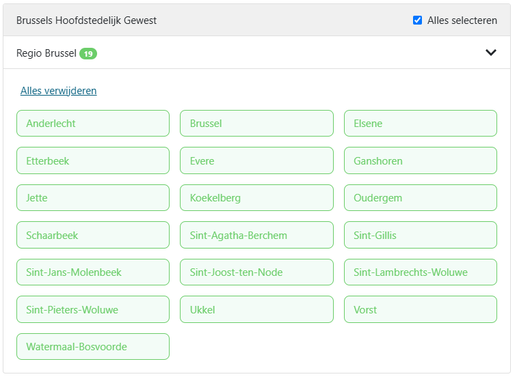This screenshot has height=381, width=517.
Task: Toggle the Watermaal-Bosvoorde chip
Action: tap(93, 347)
